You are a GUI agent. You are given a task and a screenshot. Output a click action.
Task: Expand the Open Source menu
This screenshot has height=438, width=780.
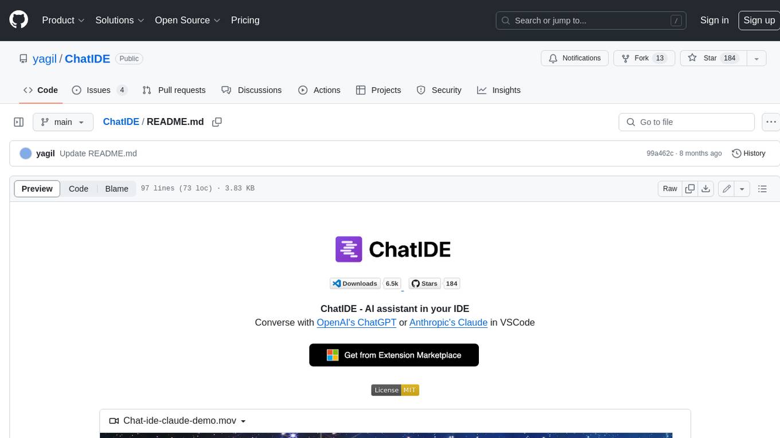coord(188,20)
